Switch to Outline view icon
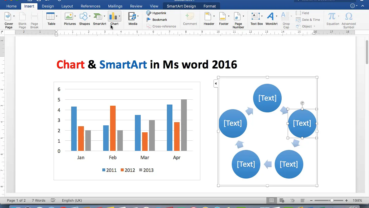 pos(292,200)
